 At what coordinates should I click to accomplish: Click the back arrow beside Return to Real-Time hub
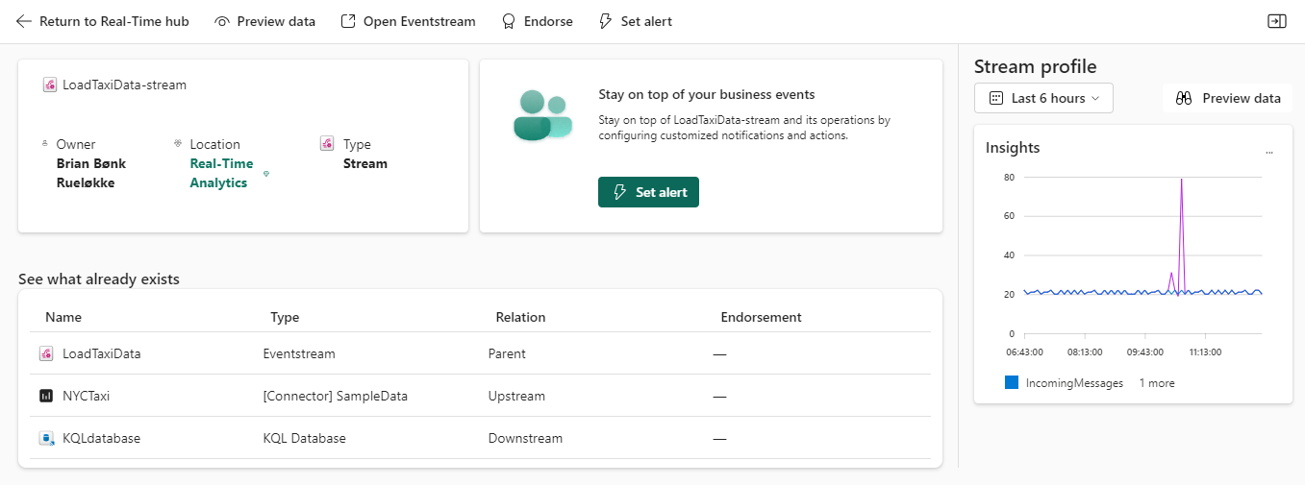(24, 21)
